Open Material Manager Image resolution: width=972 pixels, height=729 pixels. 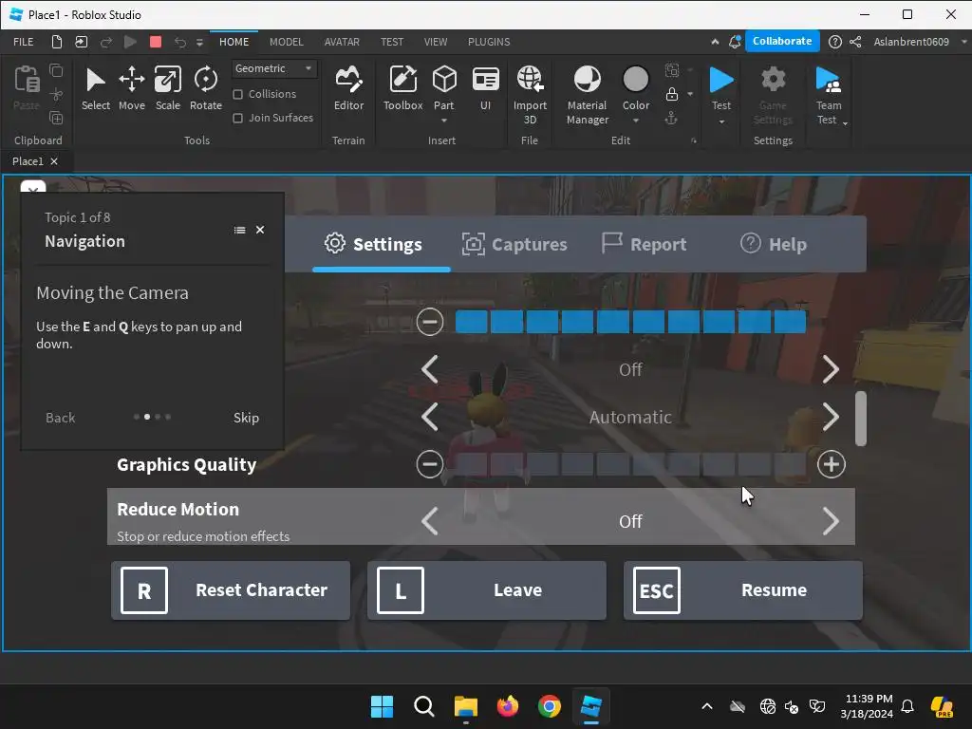(587, 95)
